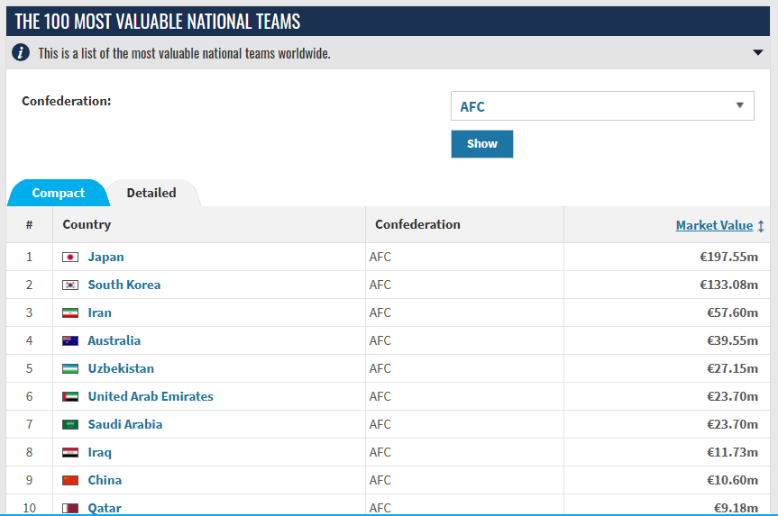
Task: Click the Market Value sort arrows icon
Action: click(761, 226)
